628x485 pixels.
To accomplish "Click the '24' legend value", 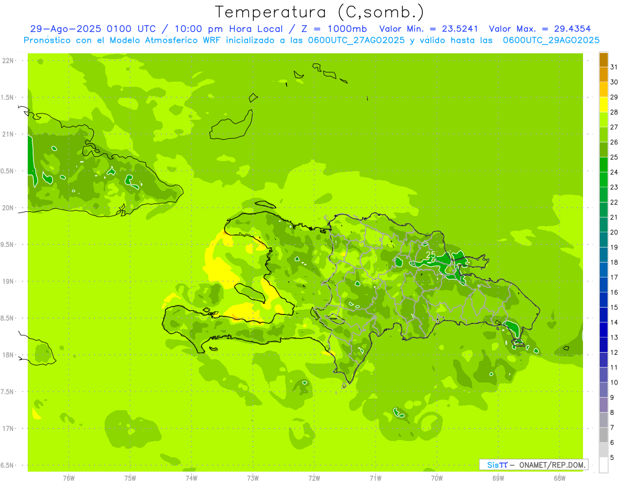I will [614, 172].
